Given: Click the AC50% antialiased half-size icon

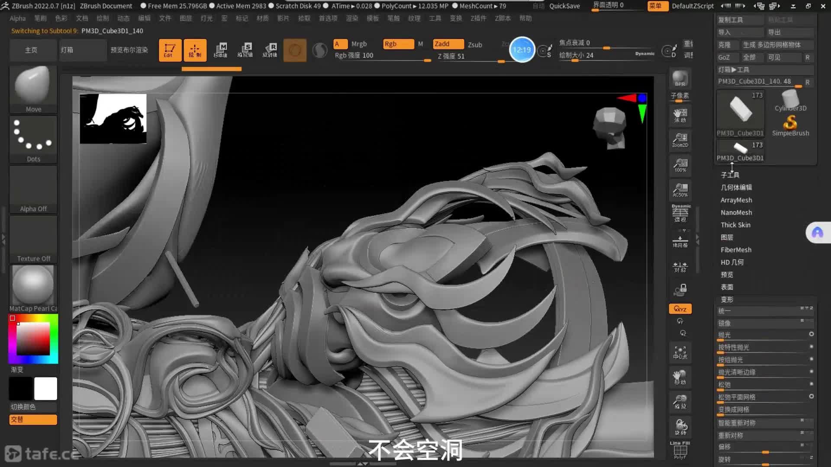Looking at the screenshot, I should click(x=680, y=190).
